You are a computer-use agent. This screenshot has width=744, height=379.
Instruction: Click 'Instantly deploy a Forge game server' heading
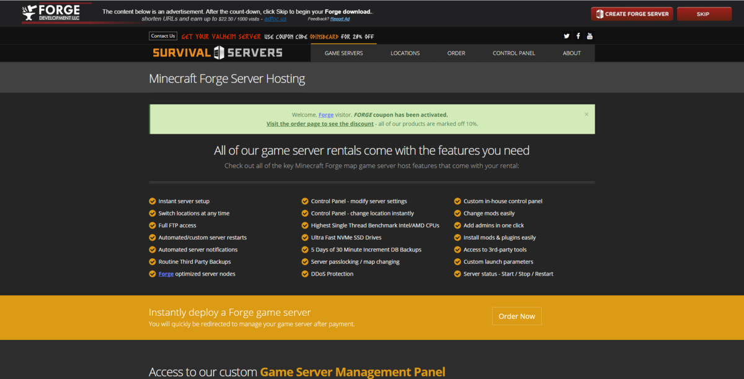(230, 313)
